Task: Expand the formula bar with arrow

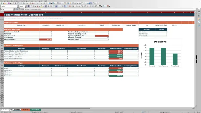Action: [194, 9]
